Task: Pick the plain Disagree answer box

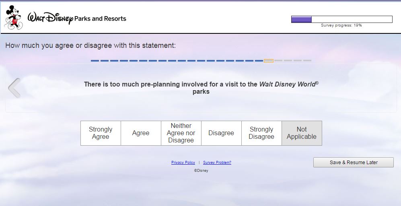Action: (x=221, y=133)
